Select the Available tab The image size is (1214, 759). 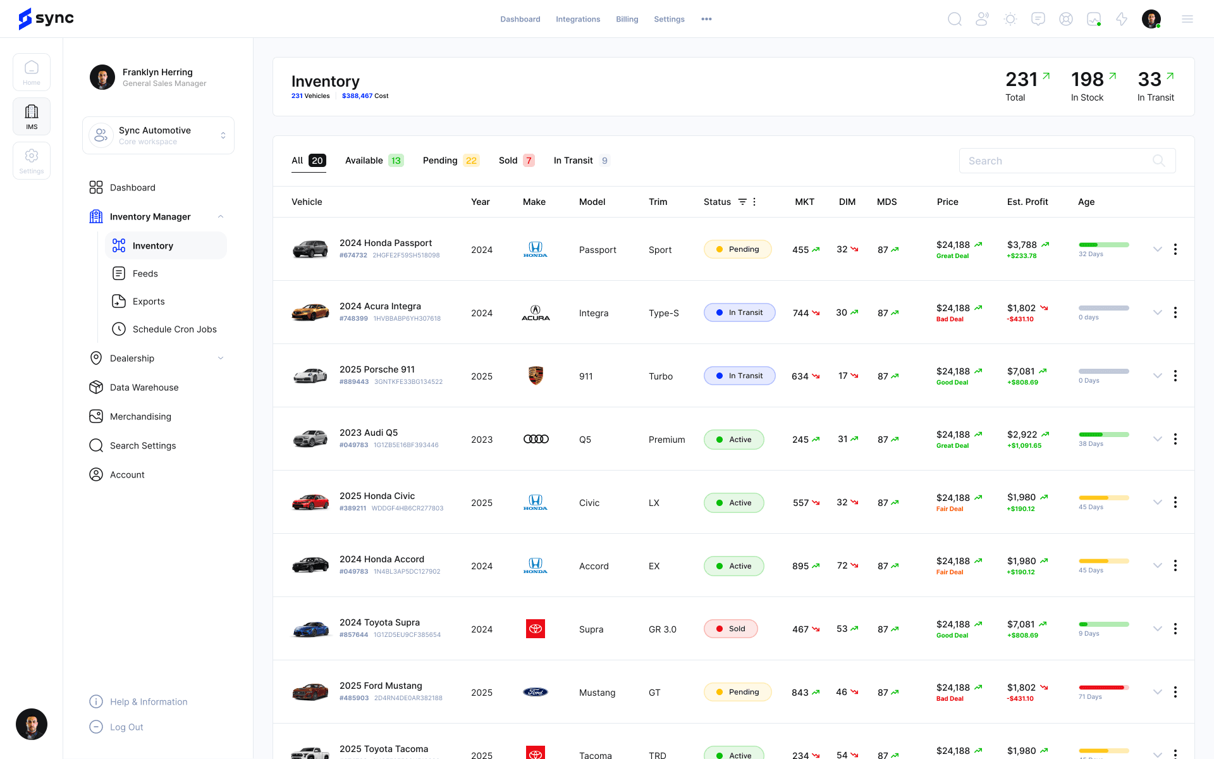click(374, 161)
